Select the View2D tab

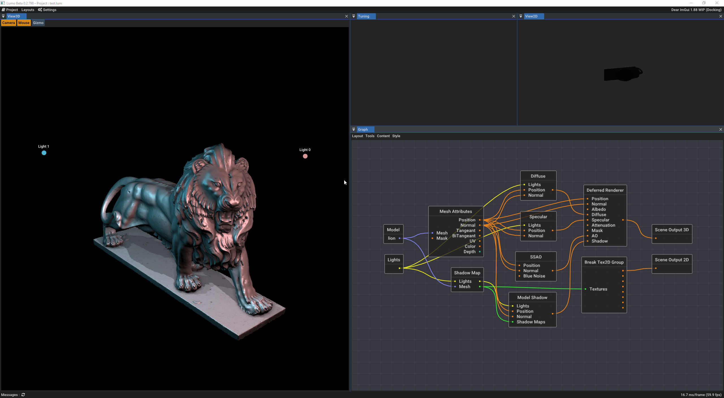(x=531, y=16)
